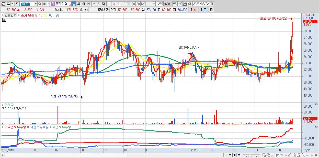Select the 분 minute chart tab

click(94, 4)
